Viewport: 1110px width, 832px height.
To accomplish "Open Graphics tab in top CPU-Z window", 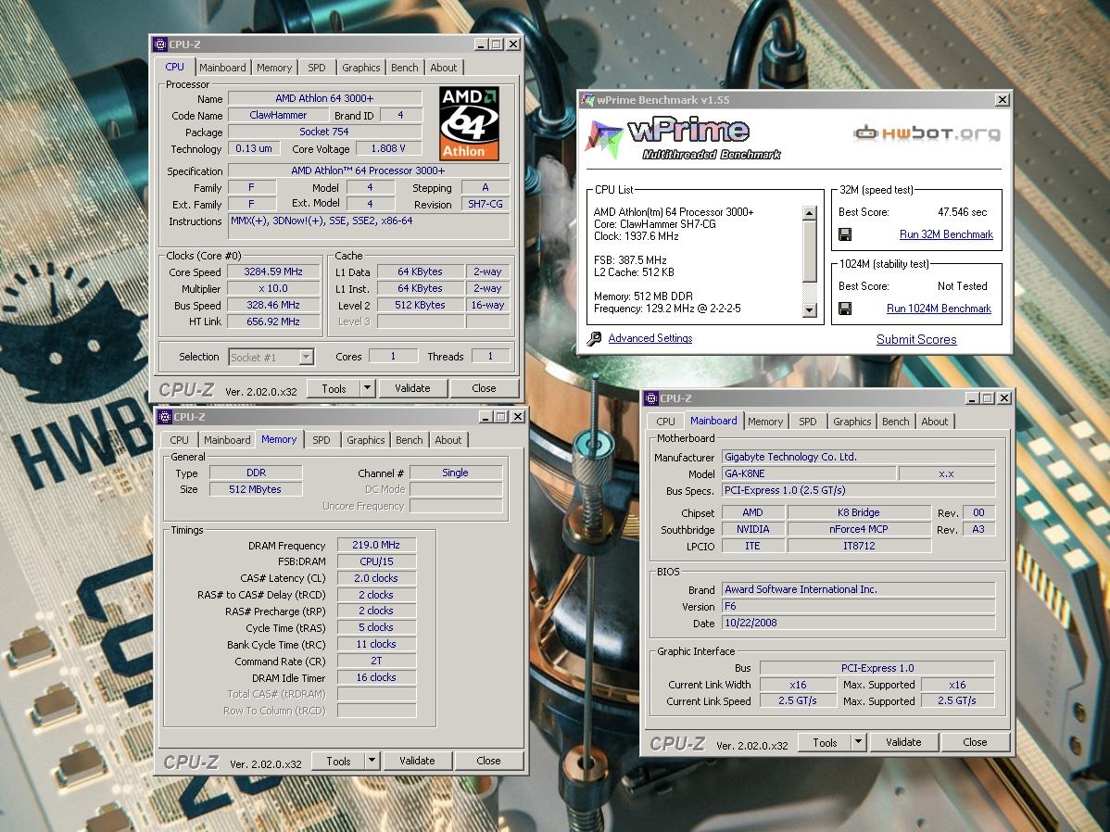I will [361, 68].
